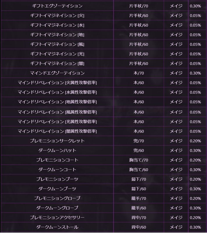207x233 pixels.
Task: Select the プレモニションコート item cell
Action: click(x=57, y=160)
